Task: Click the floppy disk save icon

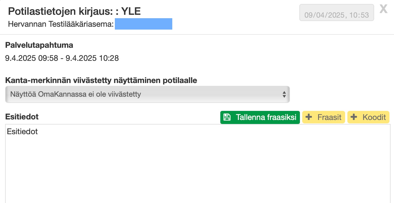Action: (x=227, y=117)
